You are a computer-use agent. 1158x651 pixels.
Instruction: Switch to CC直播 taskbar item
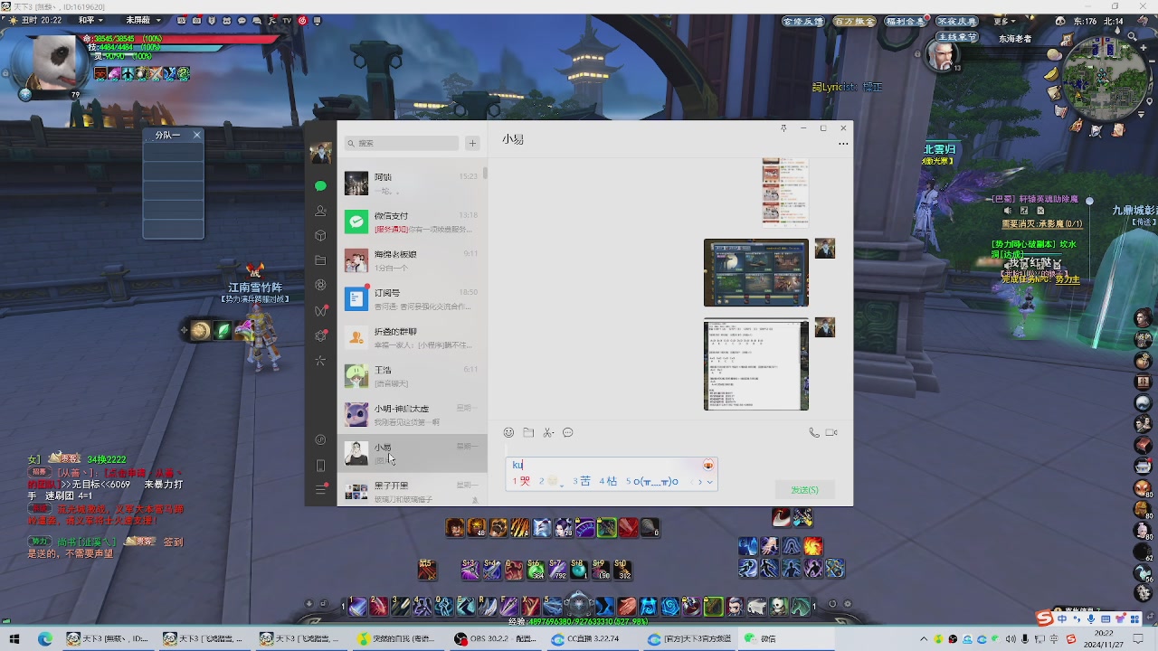click(x=593, y=638)
